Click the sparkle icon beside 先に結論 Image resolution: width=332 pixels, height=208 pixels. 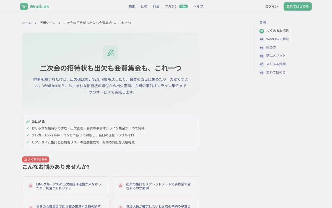tap(28, 122)
